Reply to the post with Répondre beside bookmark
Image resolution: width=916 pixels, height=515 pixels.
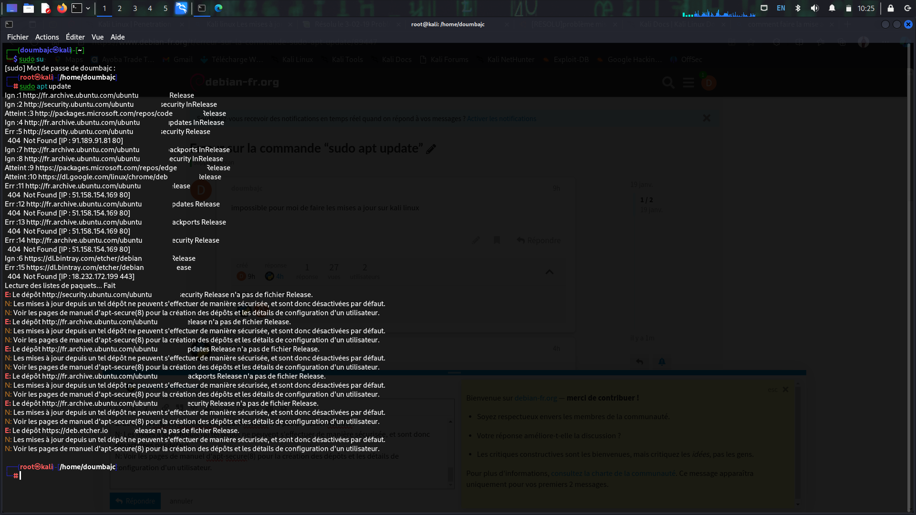[539, 240]
